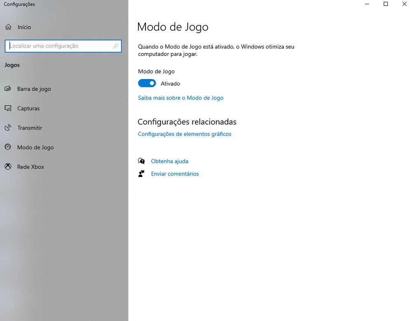
Task: Disable the Modo de Jogo toggle switch
Action: [147, 84]
